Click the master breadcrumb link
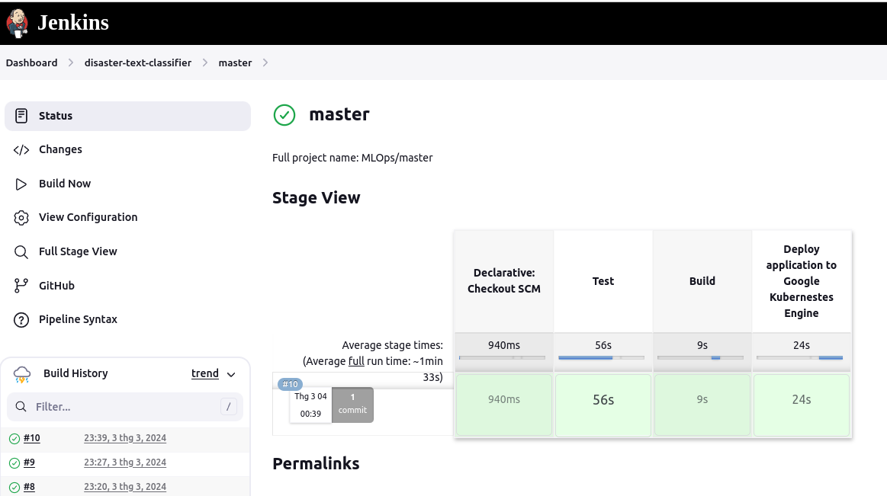The height and width of the screenshot is (496, 887). pos(236,62)
